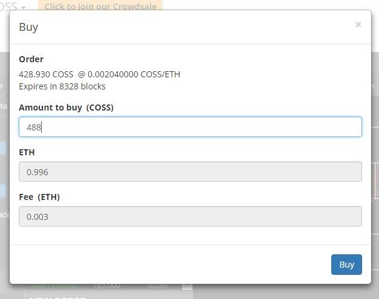Click the Amount to buy (COSS) label
379x299 pixels.
point(66,108)
